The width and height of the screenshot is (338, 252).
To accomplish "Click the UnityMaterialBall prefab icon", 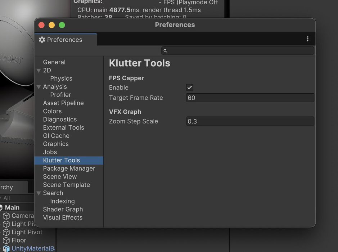I will (6, 248).
